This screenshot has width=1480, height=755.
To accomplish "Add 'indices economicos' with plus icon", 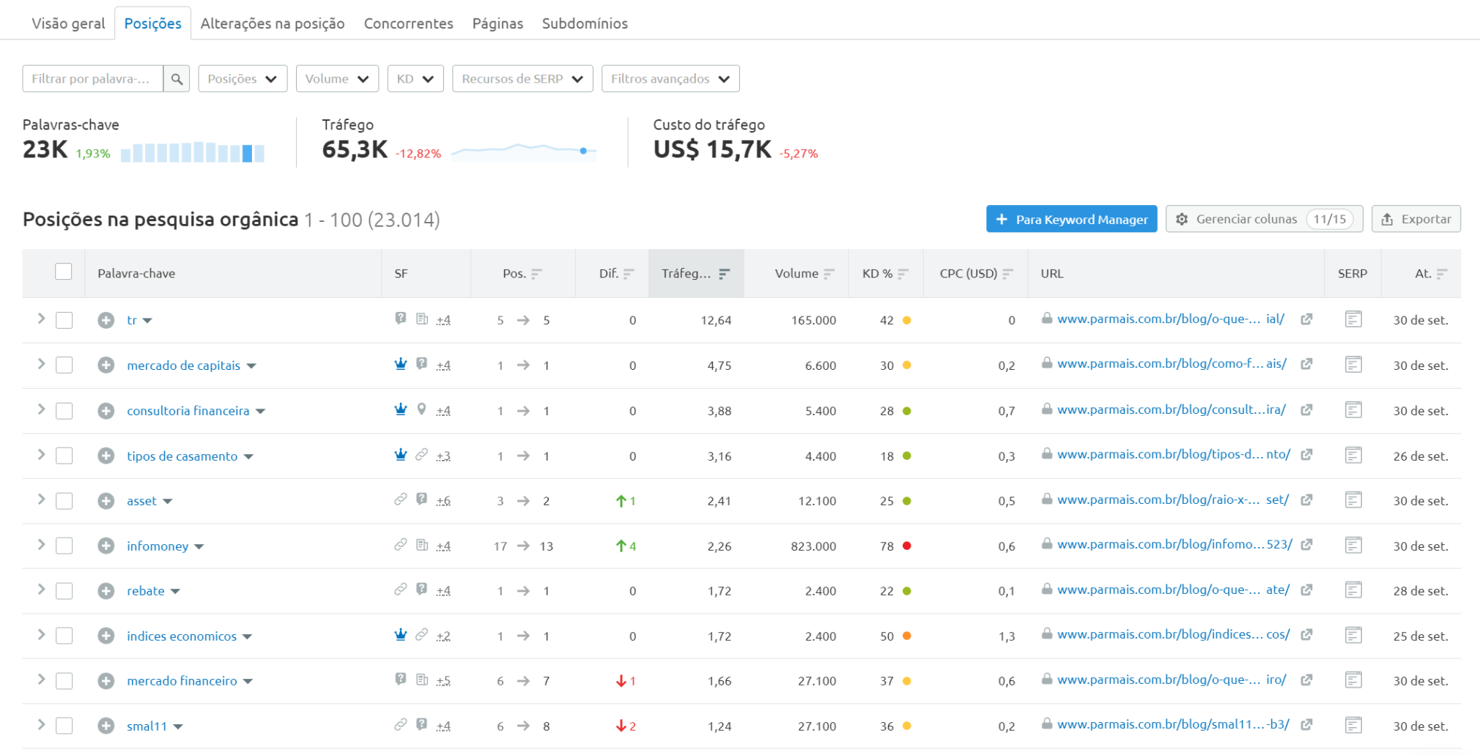I will [x=106, y=636].
